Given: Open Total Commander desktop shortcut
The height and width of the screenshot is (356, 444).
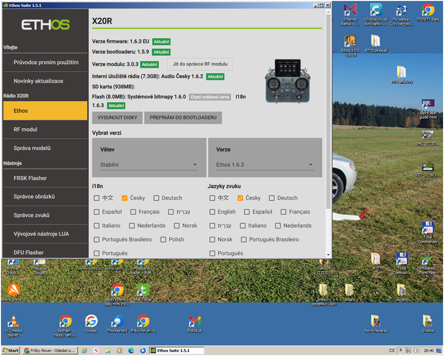Looking at the screenshot, I should 428,229.
